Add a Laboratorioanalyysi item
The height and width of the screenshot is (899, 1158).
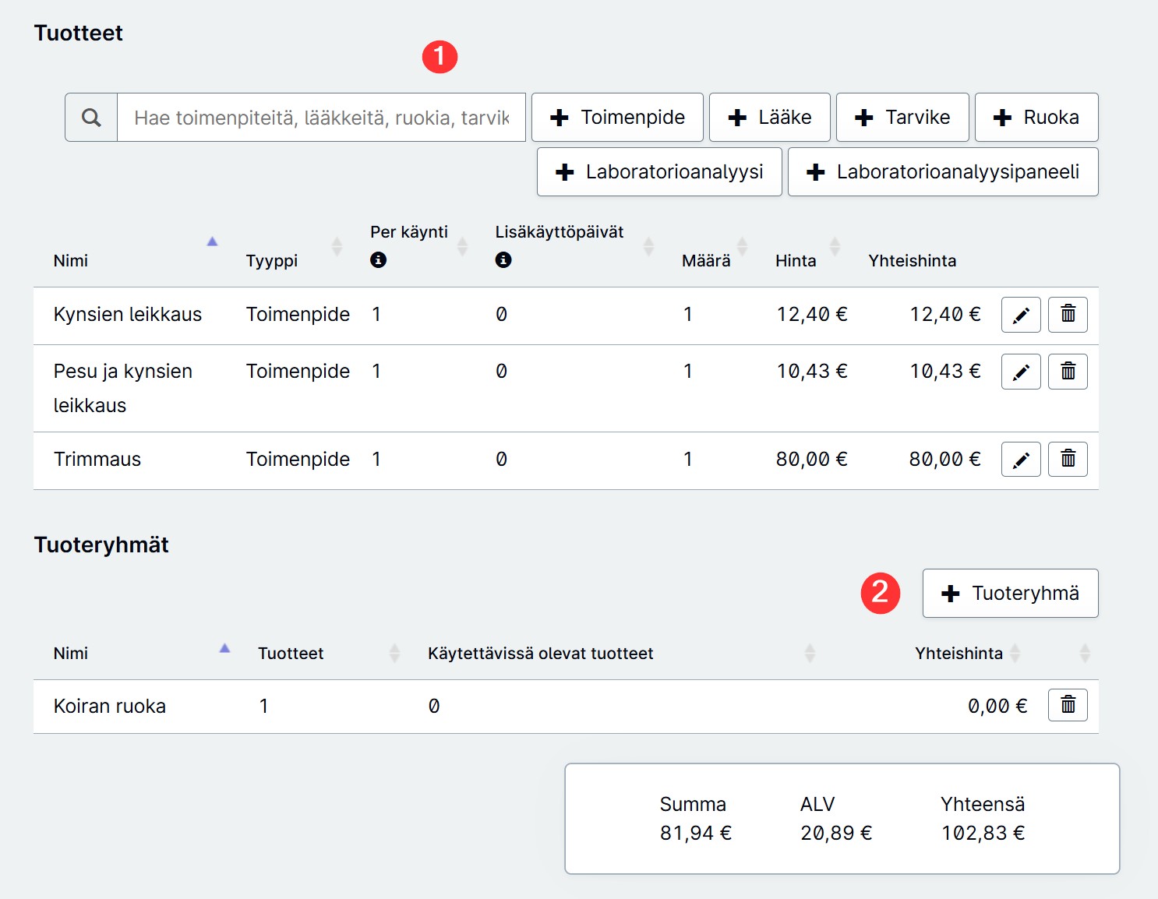coord(659,172)
